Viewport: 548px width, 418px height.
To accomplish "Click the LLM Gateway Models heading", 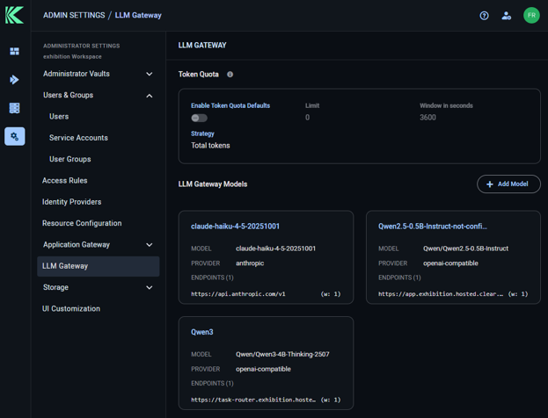I will tap(213, 184).
